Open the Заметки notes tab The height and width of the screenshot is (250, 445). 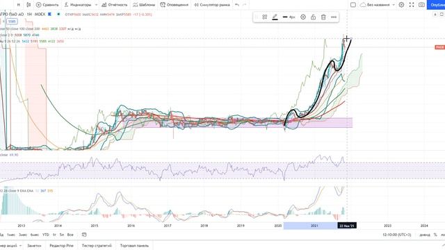tap(34, 245)
